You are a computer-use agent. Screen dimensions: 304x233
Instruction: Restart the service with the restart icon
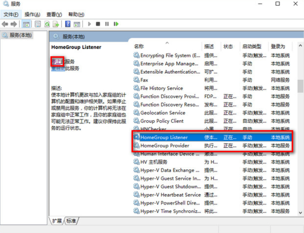[115, 24]
